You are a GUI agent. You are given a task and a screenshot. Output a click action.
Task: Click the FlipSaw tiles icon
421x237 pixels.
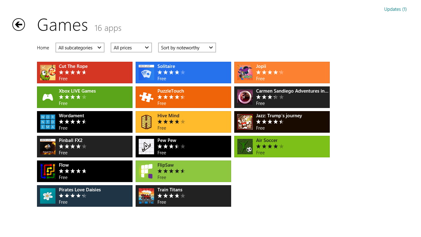[x=146, y=171]
